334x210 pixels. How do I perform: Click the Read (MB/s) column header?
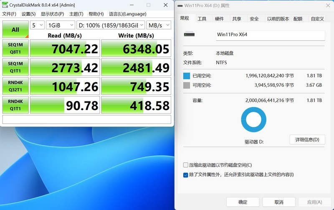click(x=65, y=35)
